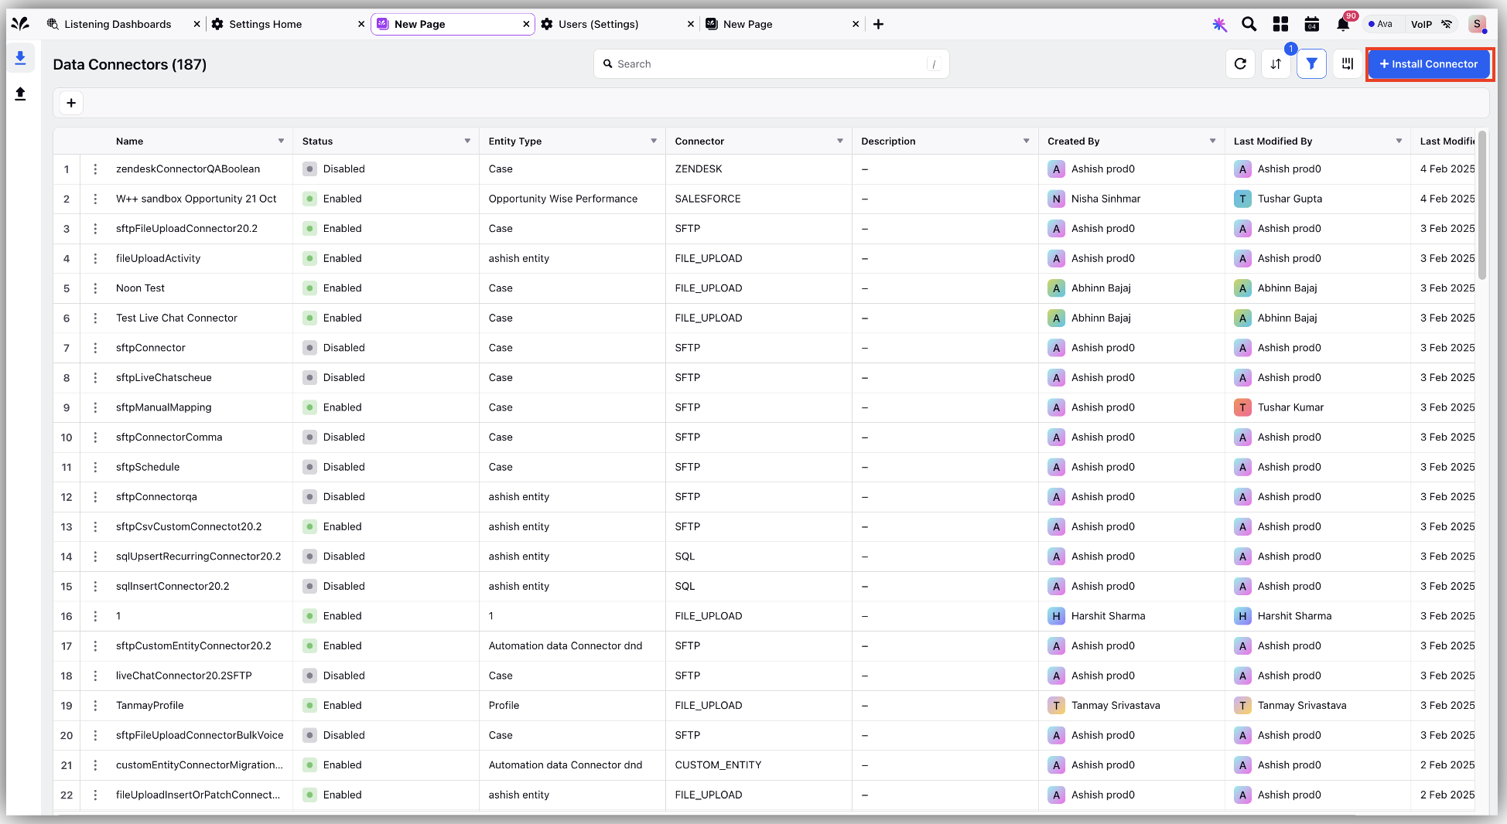
Task: Open the calendar icon in top bar
Action: (1311, 24)
